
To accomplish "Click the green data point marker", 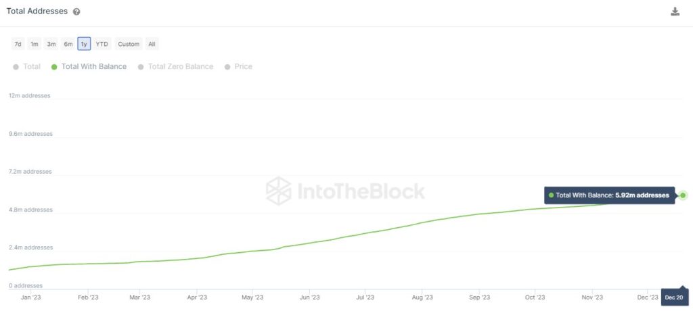I will pos(684,195).
